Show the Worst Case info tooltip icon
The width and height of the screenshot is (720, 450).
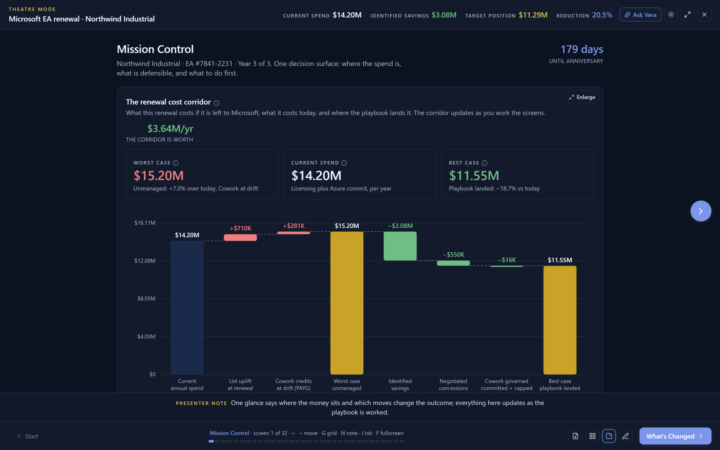[175, 163]
